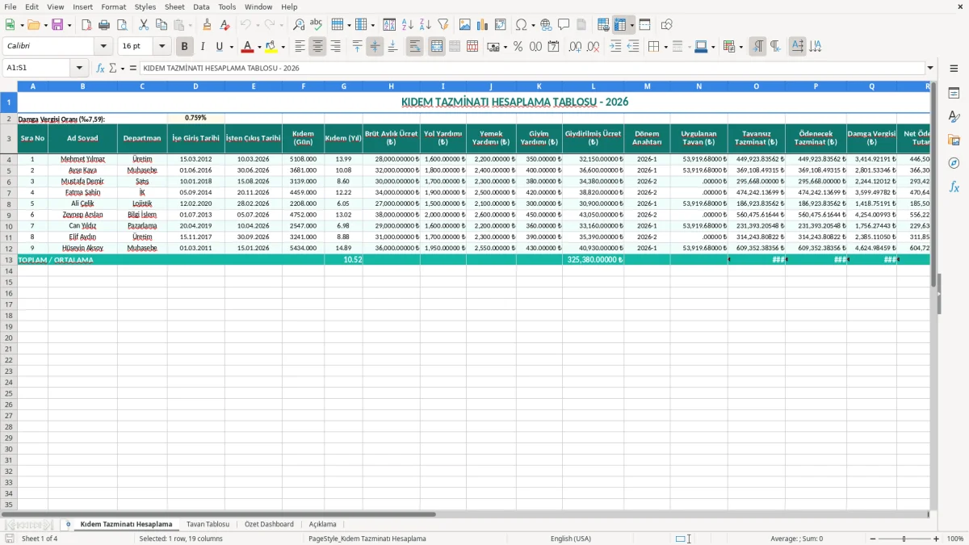The height and width of the screenshot is (545, 969).
Task: Enable right alignment
Action: click(335, 47)
